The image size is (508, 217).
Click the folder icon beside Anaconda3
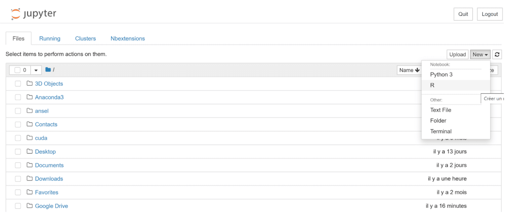tap(30, 97)
